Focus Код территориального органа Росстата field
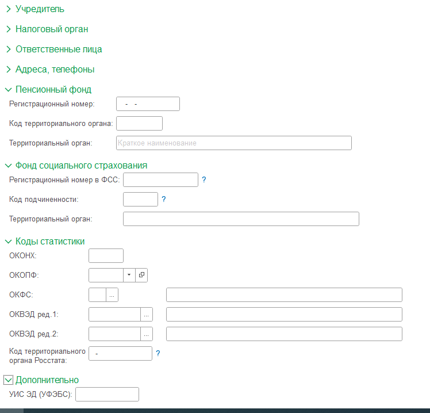Screen dimensions: 430x413 pos(120,353)
